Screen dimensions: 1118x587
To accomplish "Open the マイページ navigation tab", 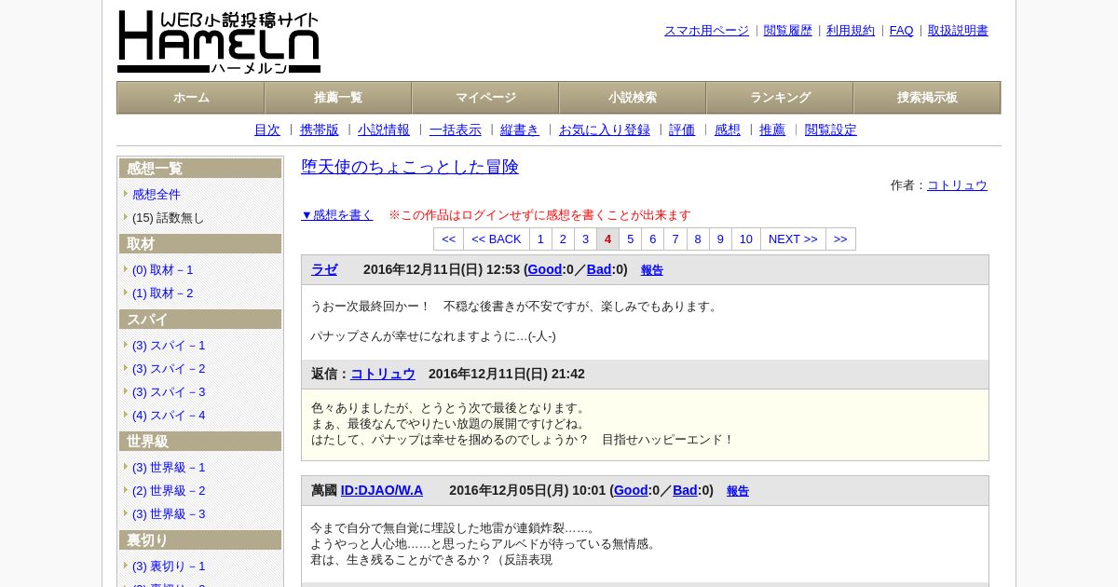I will [x=485, y=98].
